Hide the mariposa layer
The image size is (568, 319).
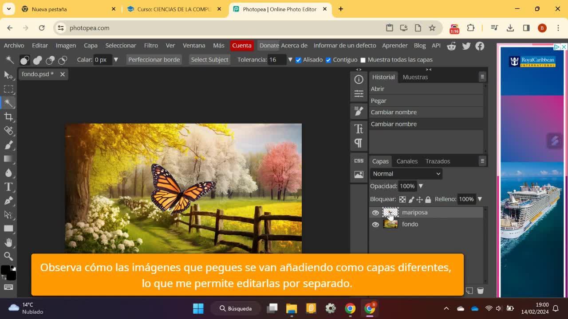[375, 213]
